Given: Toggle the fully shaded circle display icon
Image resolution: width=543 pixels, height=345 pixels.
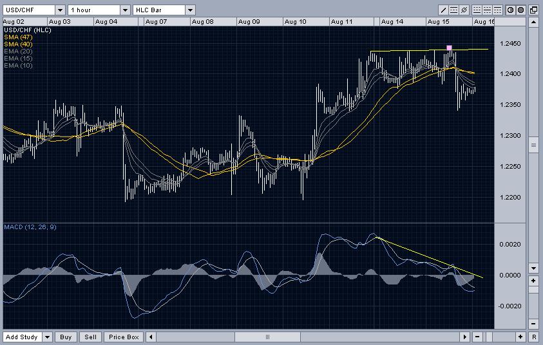Looking at the screenshot, I should coord(520,10).
